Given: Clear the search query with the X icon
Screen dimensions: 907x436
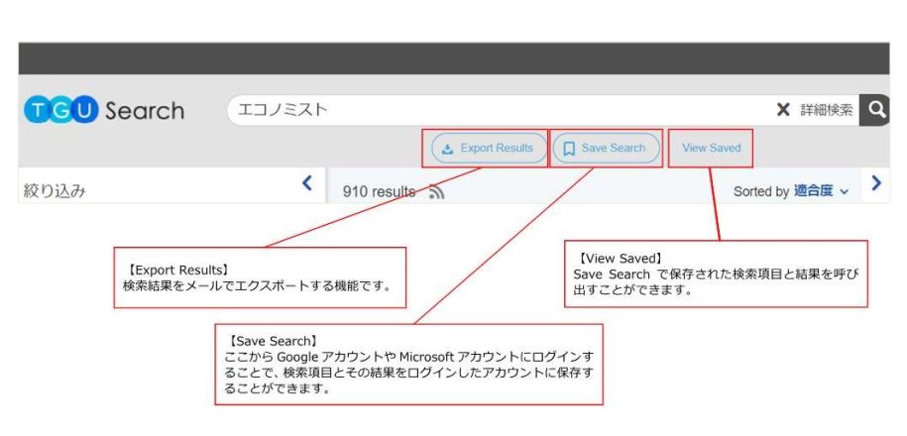Looking at the screenshot, I should pos(783,110).
